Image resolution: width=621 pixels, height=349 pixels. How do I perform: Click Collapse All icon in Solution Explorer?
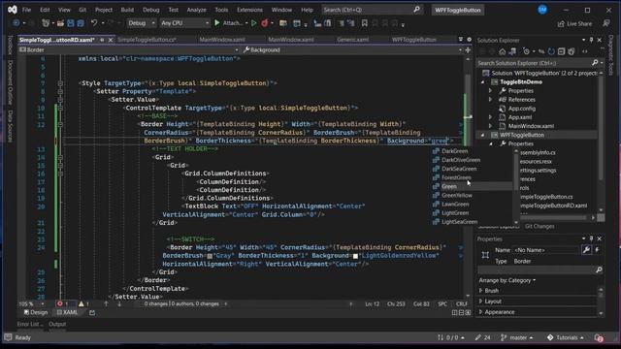click(561, 51)
